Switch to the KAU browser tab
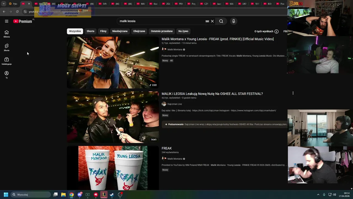 tap(229, 4)
